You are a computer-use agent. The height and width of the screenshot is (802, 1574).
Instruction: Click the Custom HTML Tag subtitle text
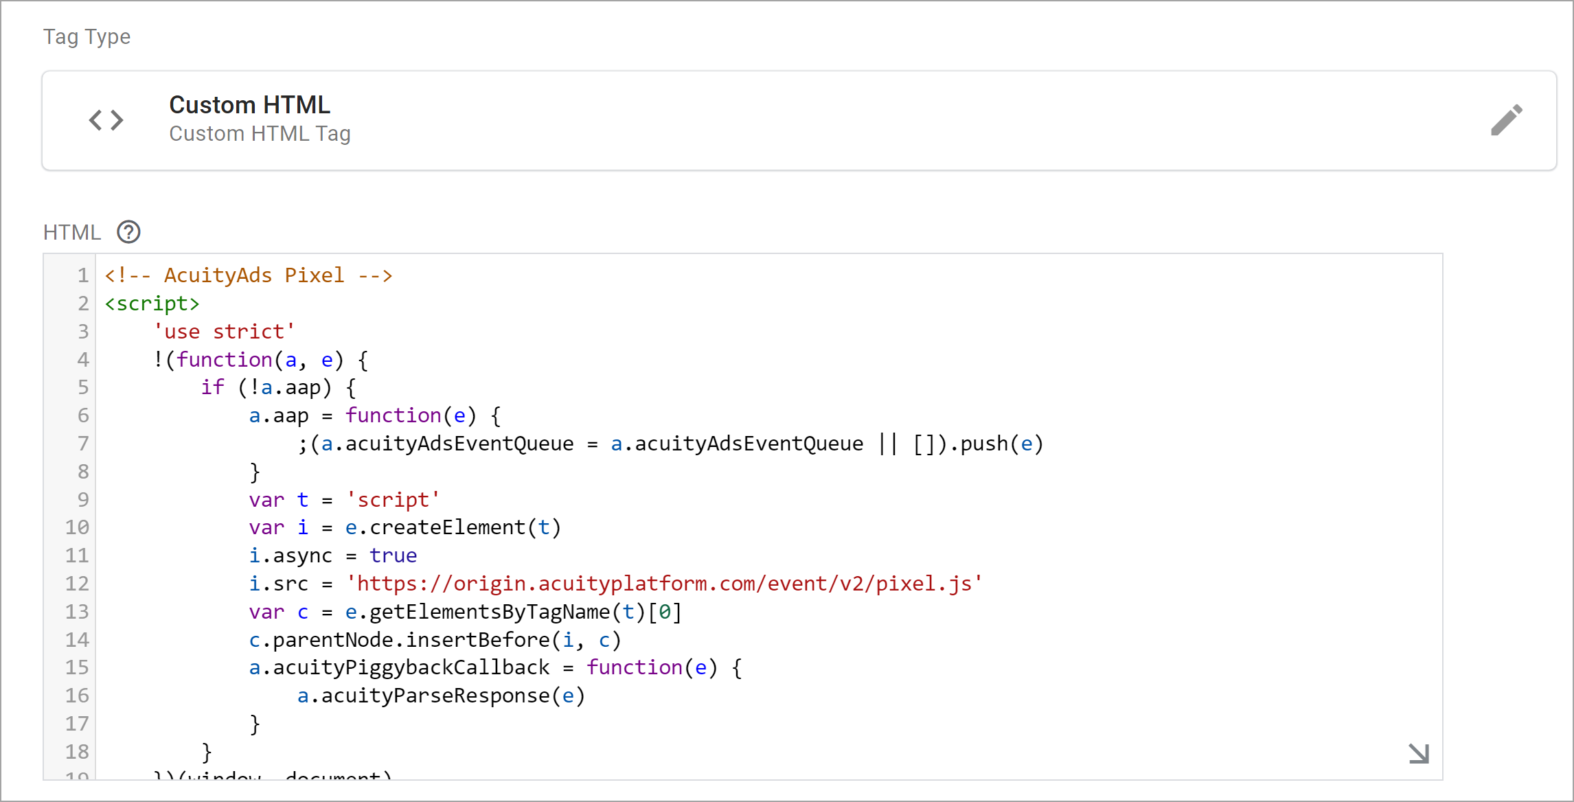click(x=260, y=133)
